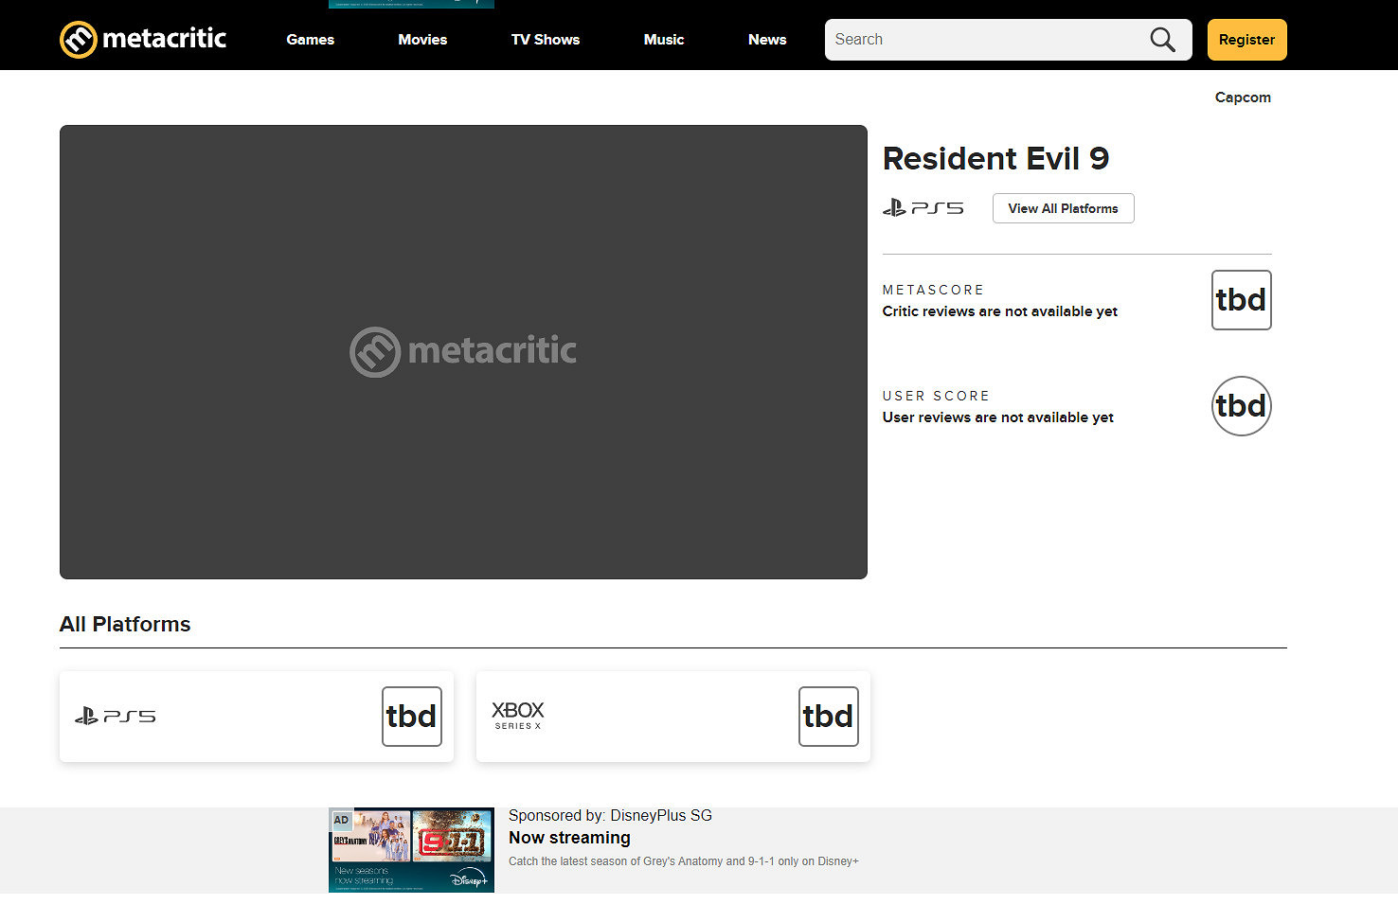1398x922 pixels.
Task: Open the Movies menu
Action: pyautogui.click(x=422, y=40)
